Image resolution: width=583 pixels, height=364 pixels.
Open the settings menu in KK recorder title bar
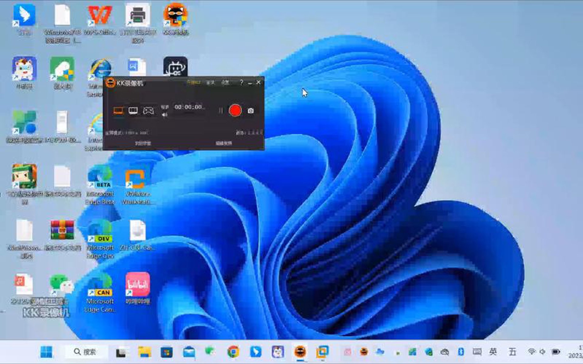(225, 82)
